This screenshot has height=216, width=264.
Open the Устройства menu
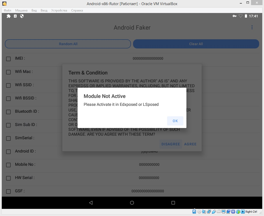point(59,10)
